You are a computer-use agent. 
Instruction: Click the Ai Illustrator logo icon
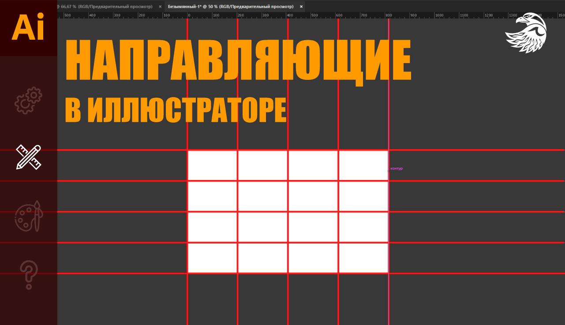[28, 27]
